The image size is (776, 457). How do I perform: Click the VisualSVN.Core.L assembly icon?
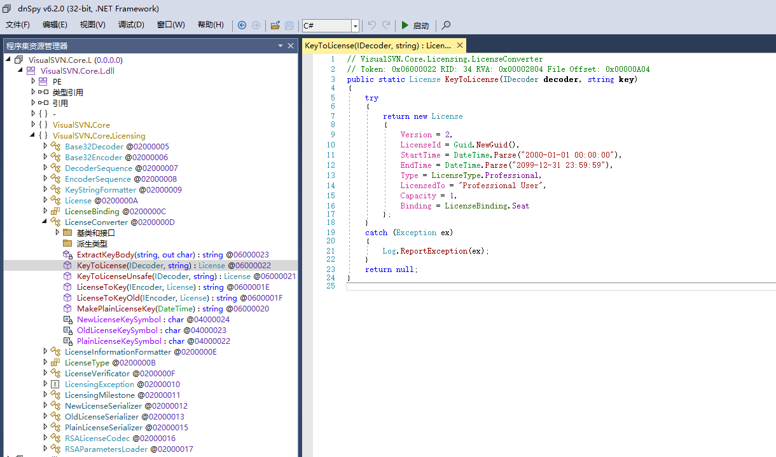tap(18, 60)
